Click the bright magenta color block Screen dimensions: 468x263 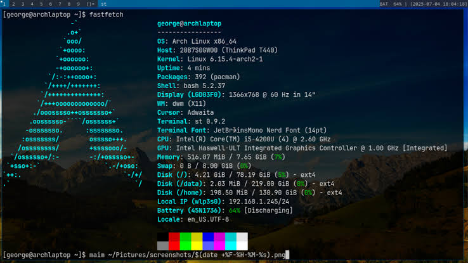click(x=219, y=246)
